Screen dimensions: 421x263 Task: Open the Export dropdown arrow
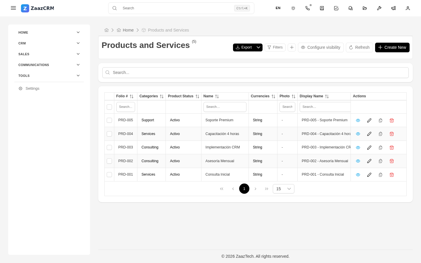pyautogui.click(x=258, y=47)
